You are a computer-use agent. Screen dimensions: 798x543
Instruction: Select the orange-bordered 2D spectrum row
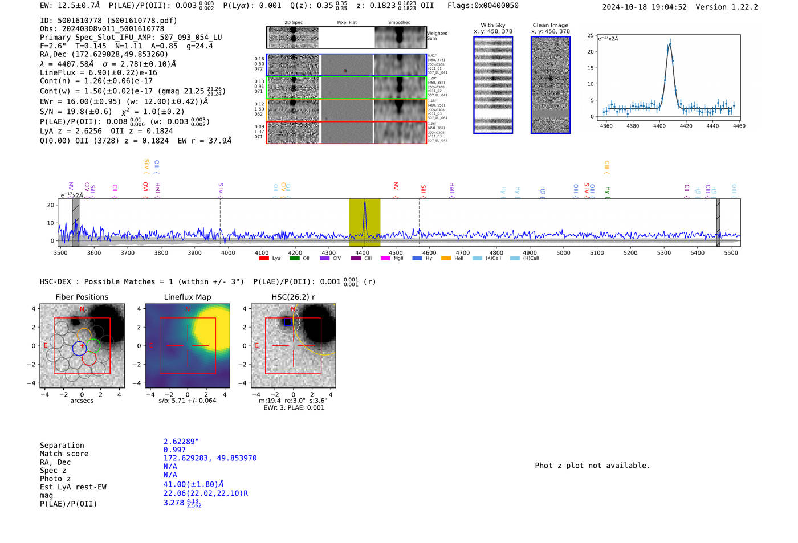pos(346,110)
